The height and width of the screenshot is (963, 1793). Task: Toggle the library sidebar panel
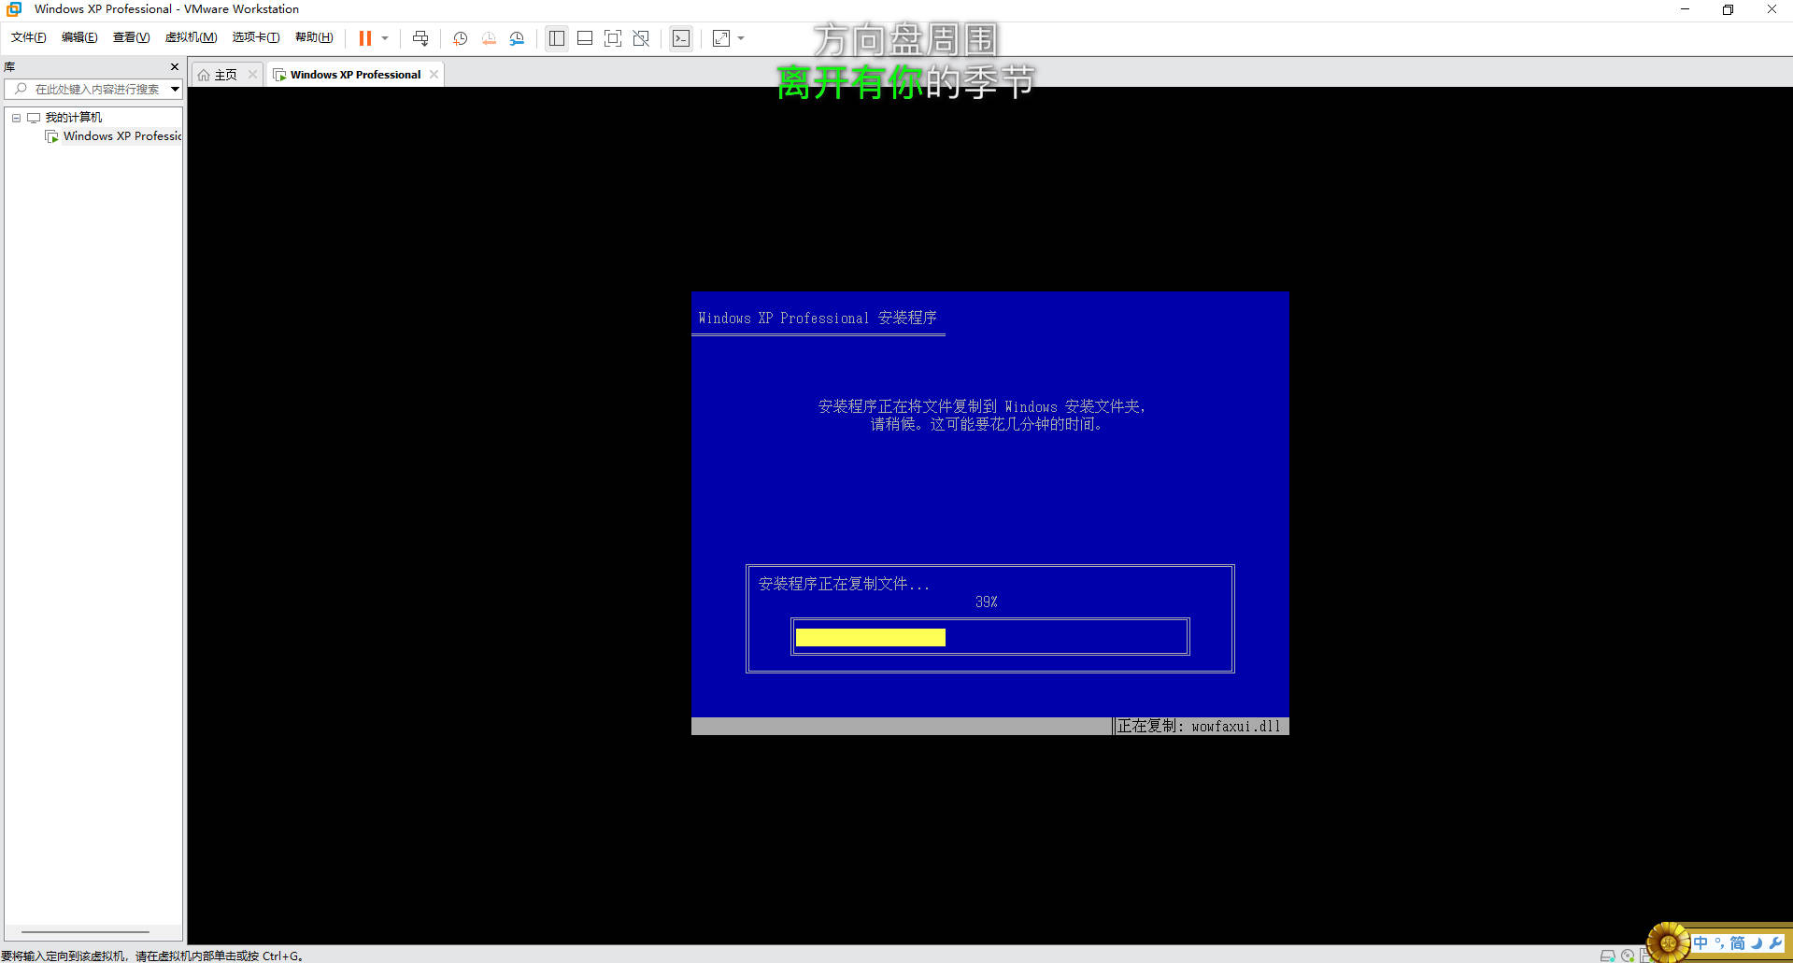click(x=557, y=38)
